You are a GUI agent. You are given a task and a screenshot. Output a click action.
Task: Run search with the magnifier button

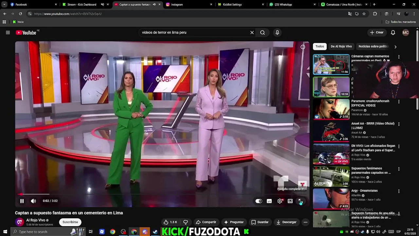263,32
